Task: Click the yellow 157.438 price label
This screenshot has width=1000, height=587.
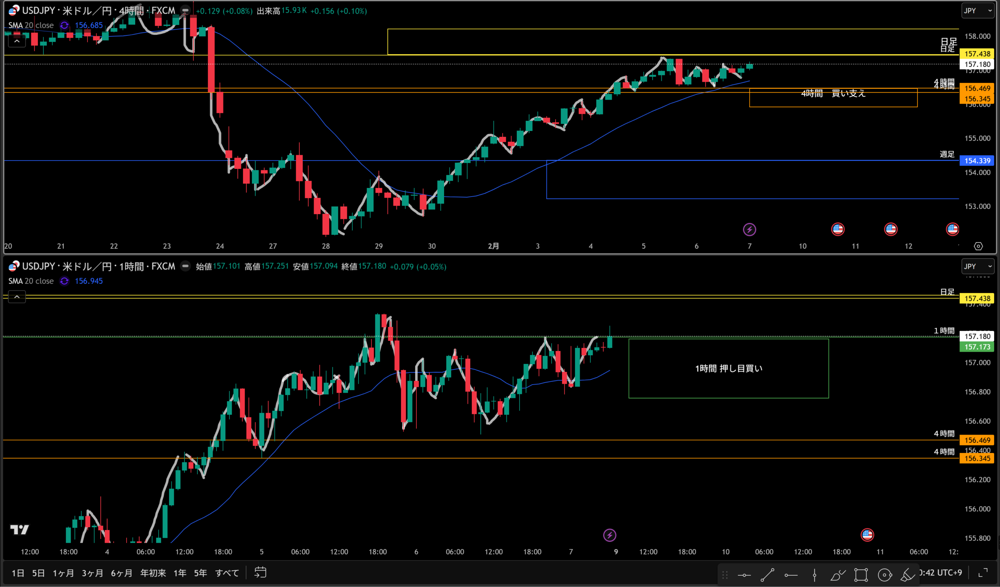Action: (x=977, y=54)
